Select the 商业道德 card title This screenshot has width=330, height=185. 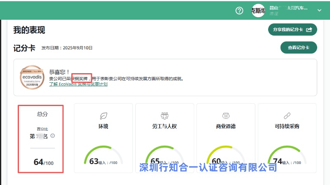click(226, 126)
